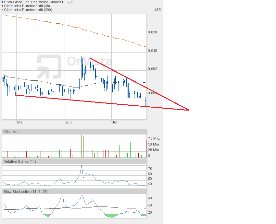Click the Relative Stärke (14) panel header
This screenshot has width=276, height=224.
pyautogui.click(x=74, y=161)
